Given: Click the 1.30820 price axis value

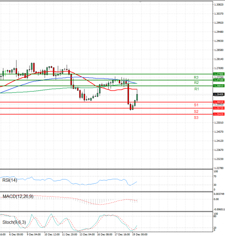Looking at the screenshot, I should pyautogui.click(x=219, y=5).
